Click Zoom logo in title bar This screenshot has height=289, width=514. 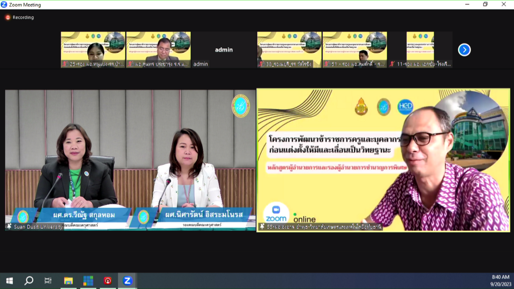(5, 5)
